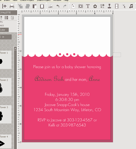Preview project with play icon

[5, 6]
